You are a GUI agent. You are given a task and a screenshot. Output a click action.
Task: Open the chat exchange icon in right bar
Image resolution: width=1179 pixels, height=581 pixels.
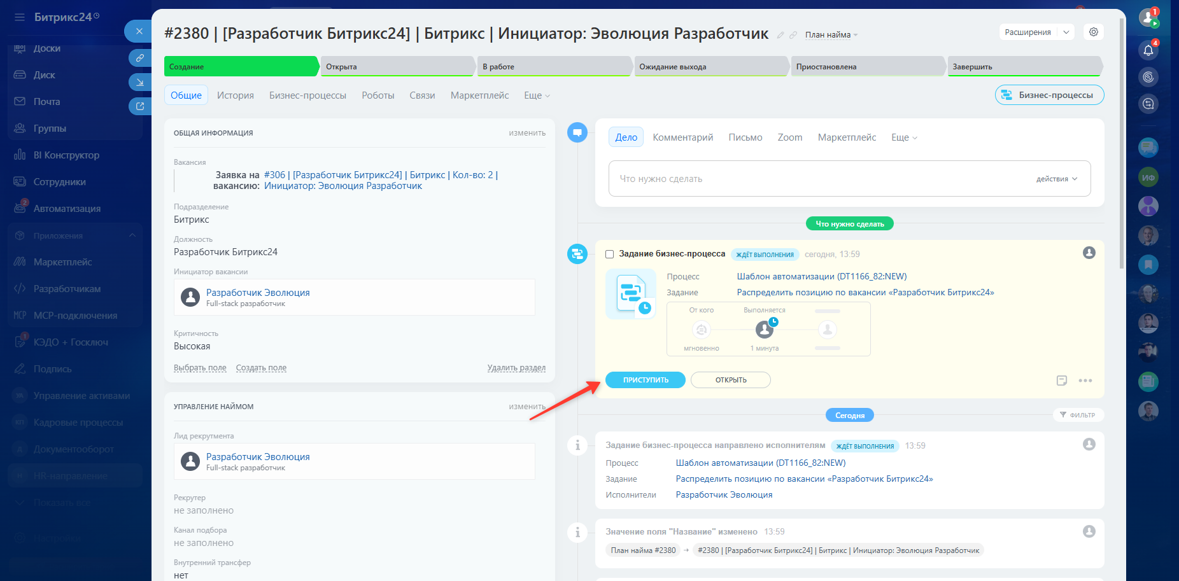[x=1148, y=104]
